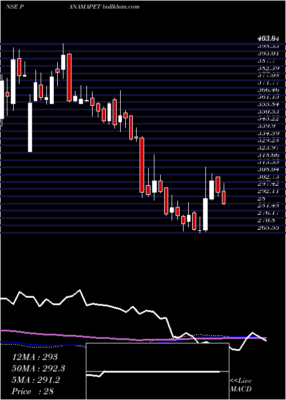Click the 'ANAMAPET bullkhan.com' chart title
This screenshot has height=400, width=286.
104,7
